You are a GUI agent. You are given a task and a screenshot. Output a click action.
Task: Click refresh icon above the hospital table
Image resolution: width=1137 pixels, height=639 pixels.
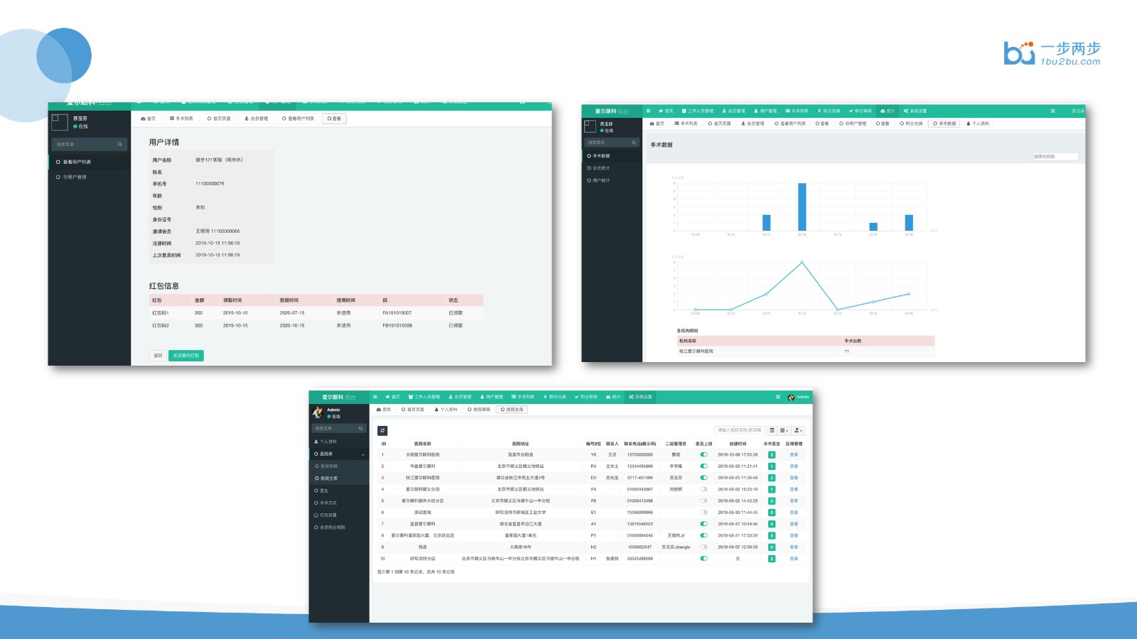[x=382, y=430]
